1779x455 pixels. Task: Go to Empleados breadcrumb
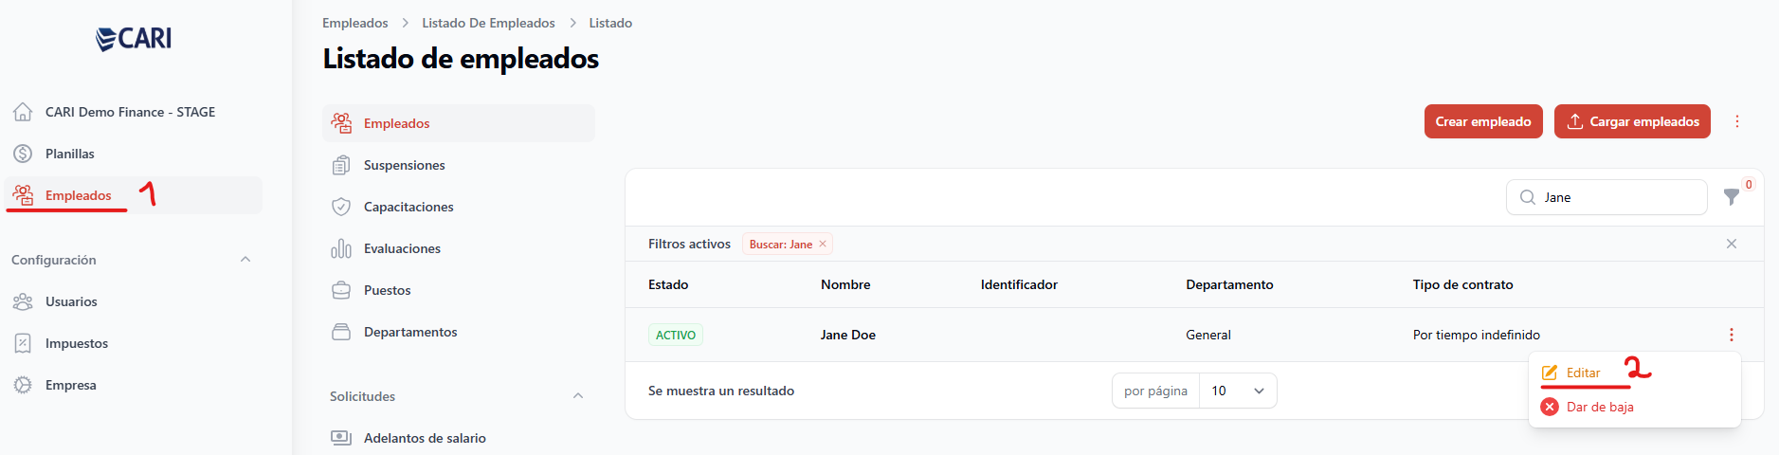pos(355,23)
